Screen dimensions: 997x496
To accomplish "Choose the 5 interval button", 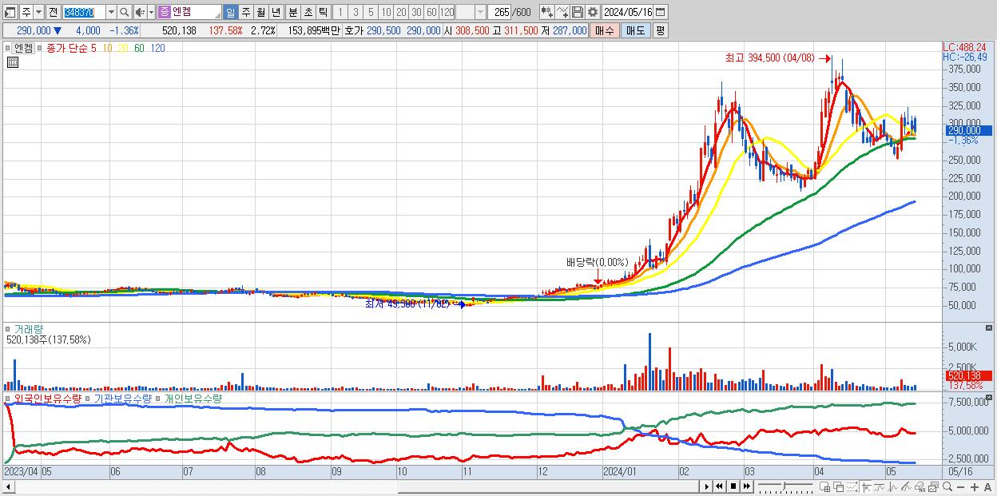I will [x=371, y=12].
